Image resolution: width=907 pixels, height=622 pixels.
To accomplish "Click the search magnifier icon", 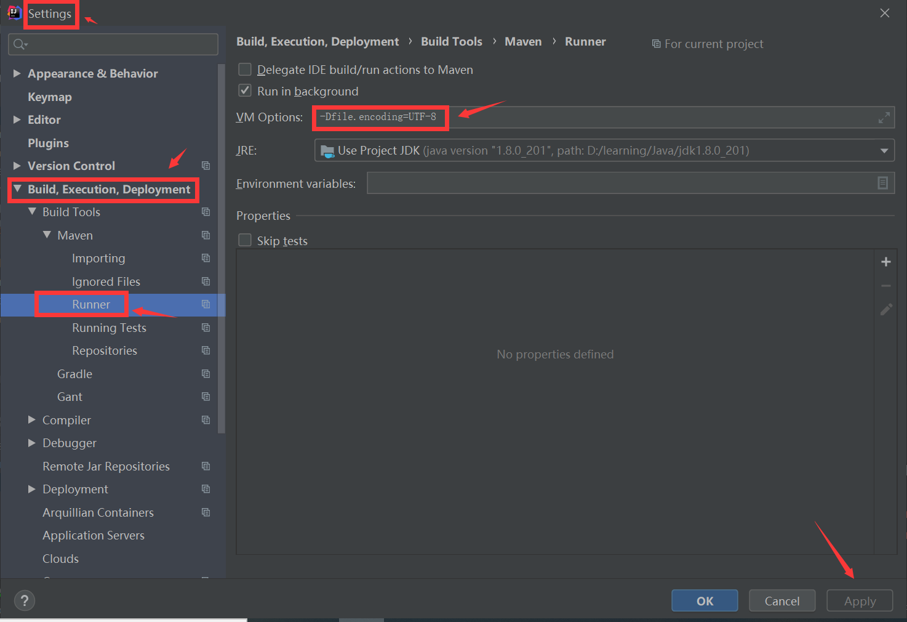I will click(x=20, y=44).
